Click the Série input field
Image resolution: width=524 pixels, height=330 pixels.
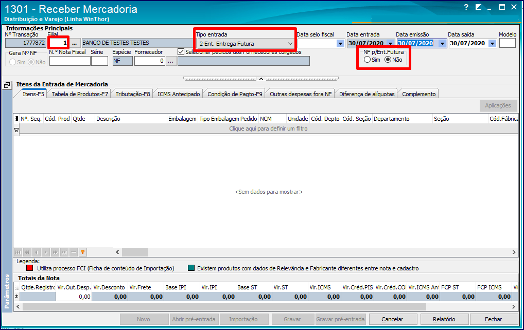[99, 61]
